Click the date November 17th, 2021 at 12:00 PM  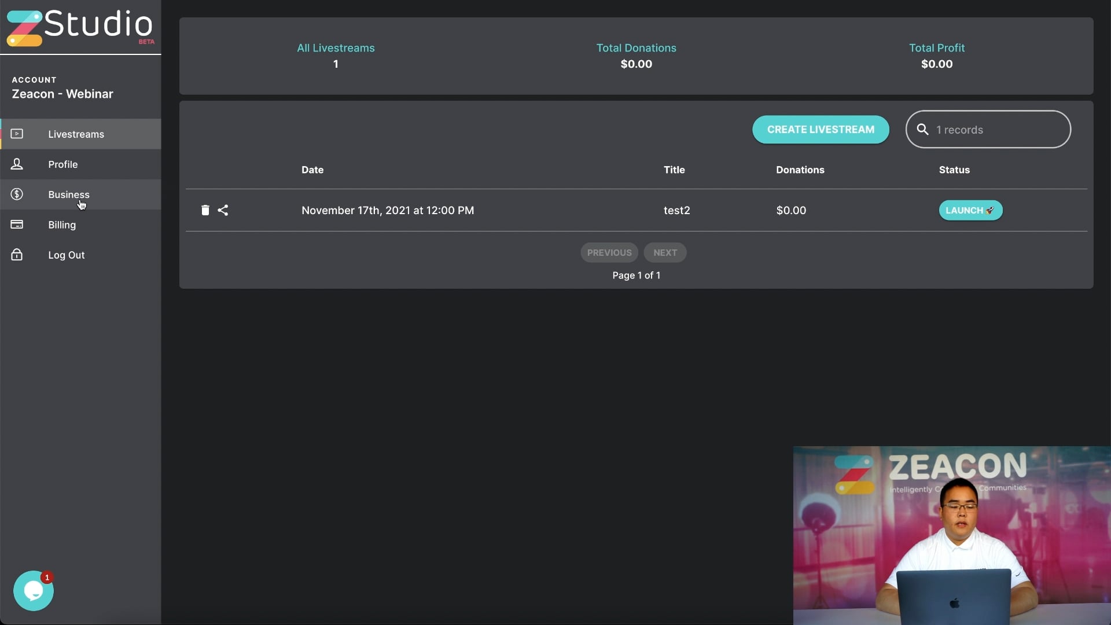(388, 210)
